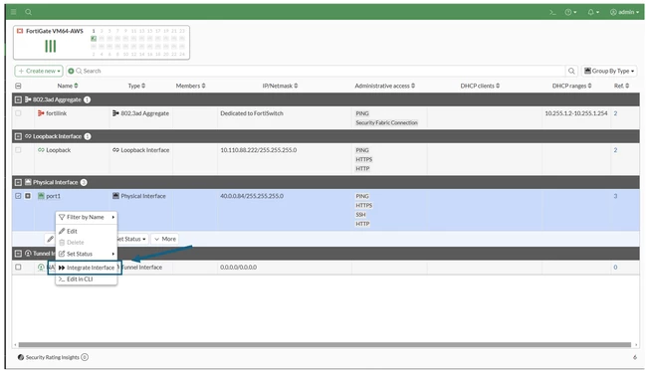Sort by the Members column

[x=190, y=86]
